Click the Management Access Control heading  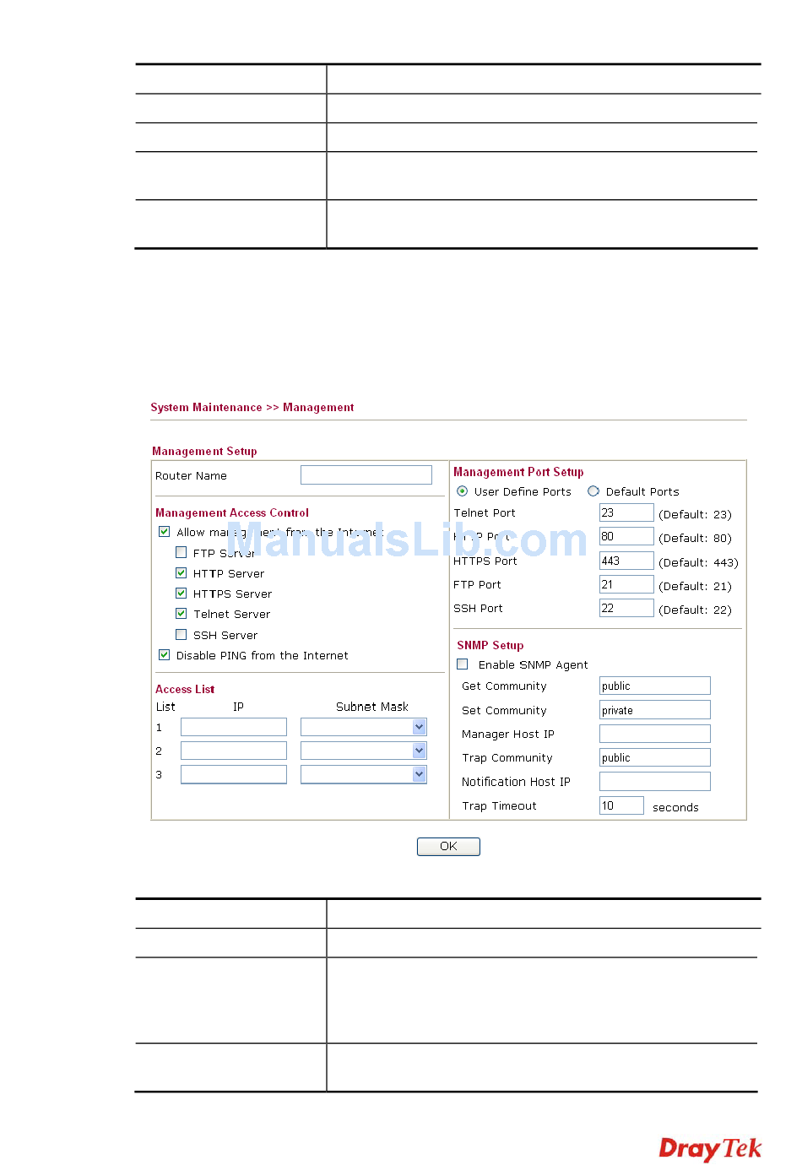pos(232,512)
